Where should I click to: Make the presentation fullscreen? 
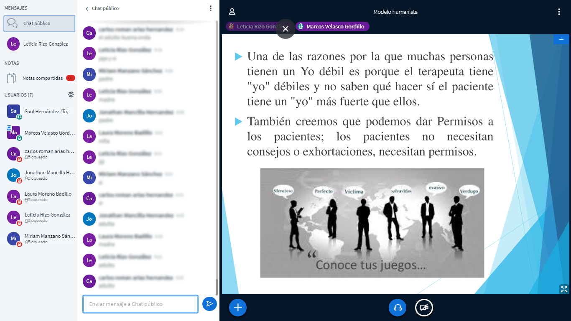(x=564, y=289)
